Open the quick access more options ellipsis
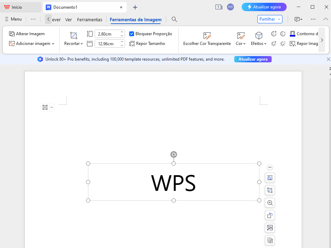The image size is (331, 248). tap(33, 19)
